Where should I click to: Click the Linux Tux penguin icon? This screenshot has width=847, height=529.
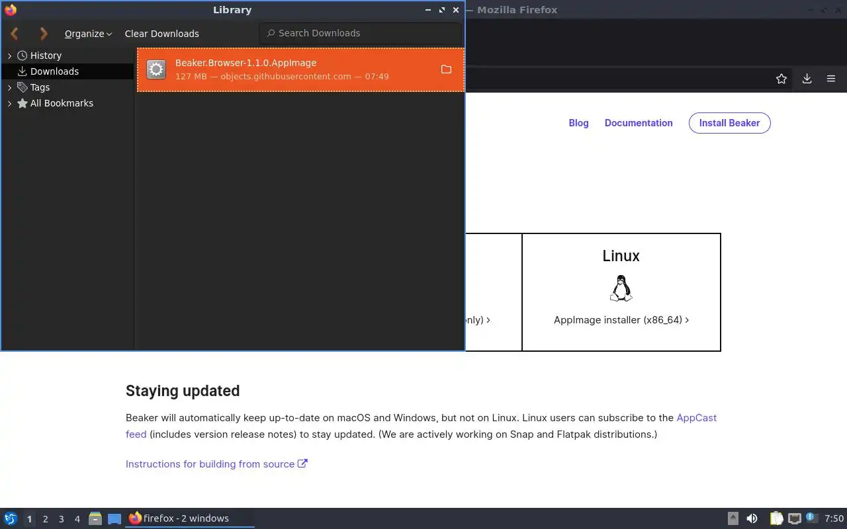pyautogui.click(x=621, y=288)
